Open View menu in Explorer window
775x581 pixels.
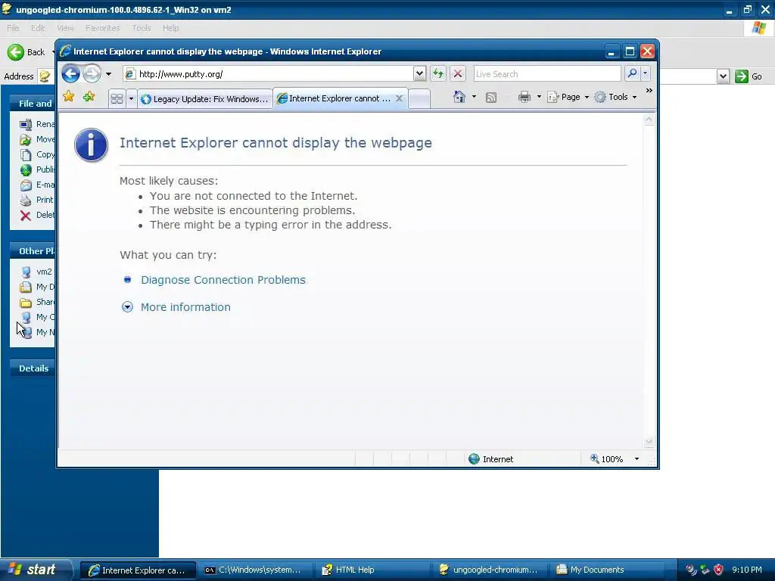pyautogui.click(x=65, y=28)
